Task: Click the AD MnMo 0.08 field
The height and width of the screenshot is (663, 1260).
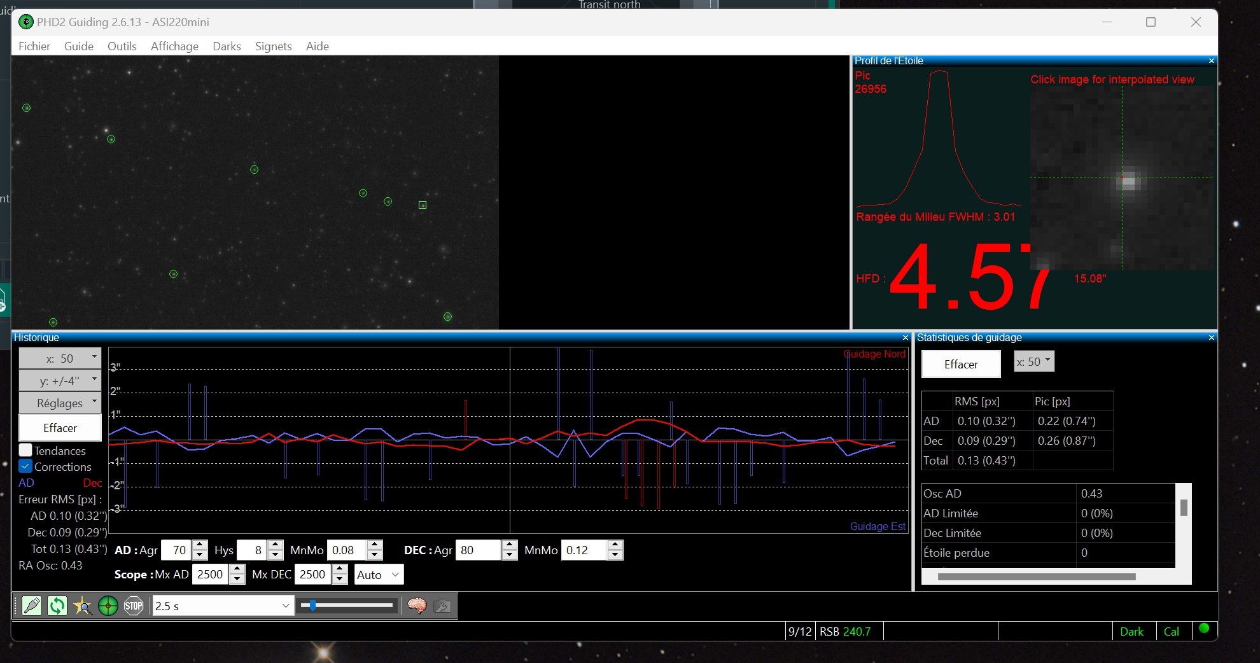Action: (347, 550)
